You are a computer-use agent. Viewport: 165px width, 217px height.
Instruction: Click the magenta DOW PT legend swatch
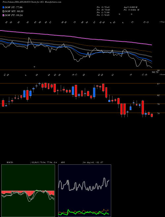[3, 15]
